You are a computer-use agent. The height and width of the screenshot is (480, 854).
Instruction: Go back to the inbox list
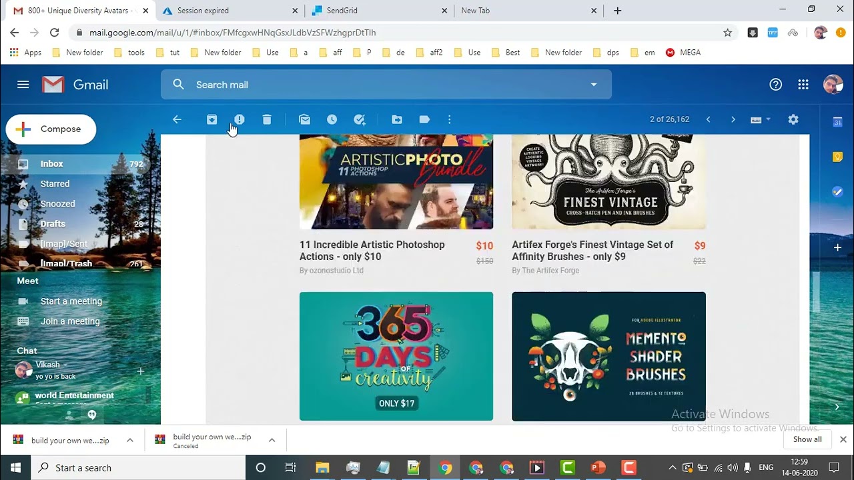177,119
